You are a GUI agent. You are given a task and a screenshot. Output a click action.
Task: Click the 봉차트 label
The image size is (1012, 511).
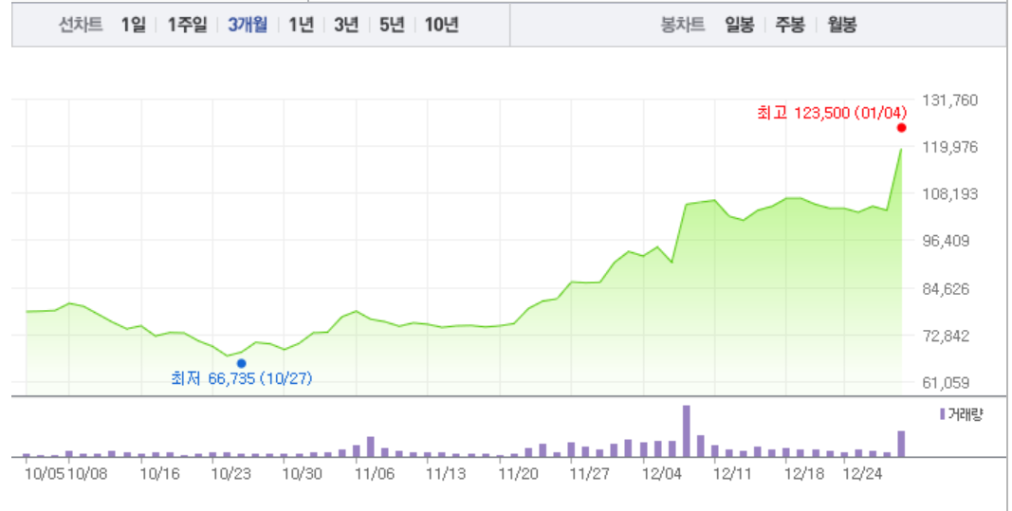(683, 26)
